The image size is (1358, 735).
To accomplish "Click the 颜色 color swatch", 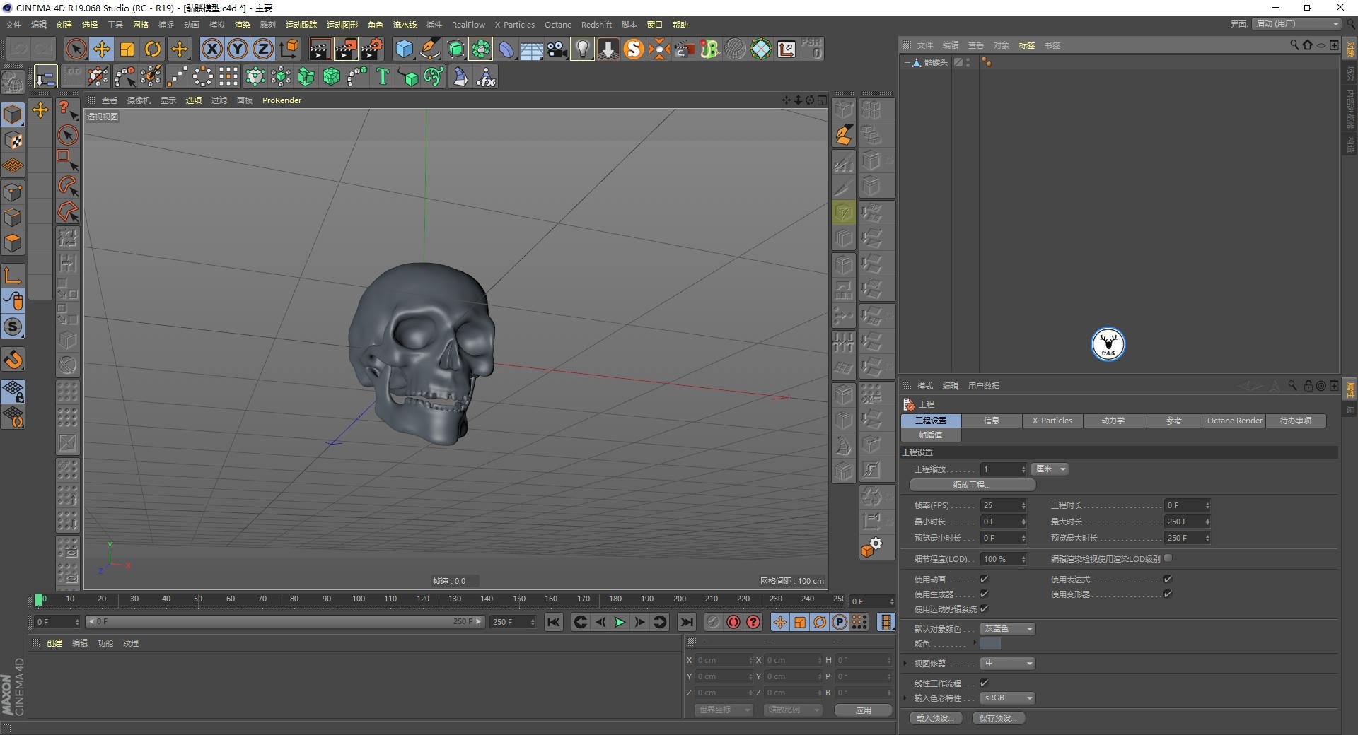I will [990, 644].
